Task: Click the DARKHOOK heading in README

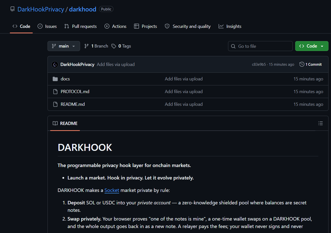Action: (x=85, y=147)
